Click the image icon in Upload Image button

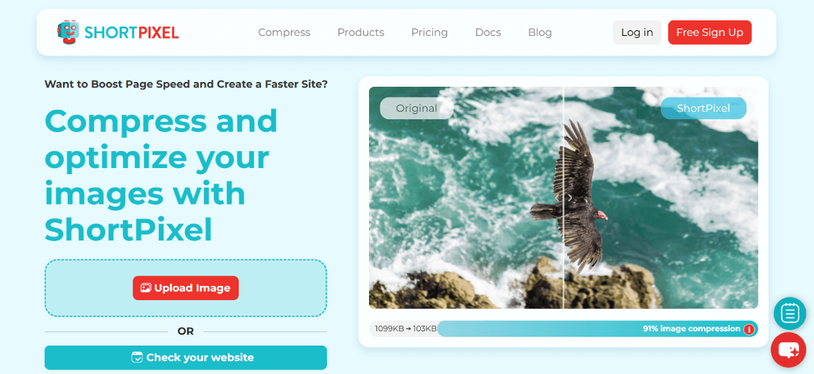click(145, 288)
